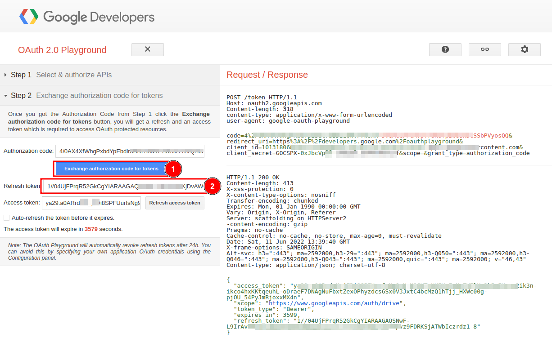Open the googleapis auth/drive scope link
This screenshot has height=360, width=552.
click(334, 303)
